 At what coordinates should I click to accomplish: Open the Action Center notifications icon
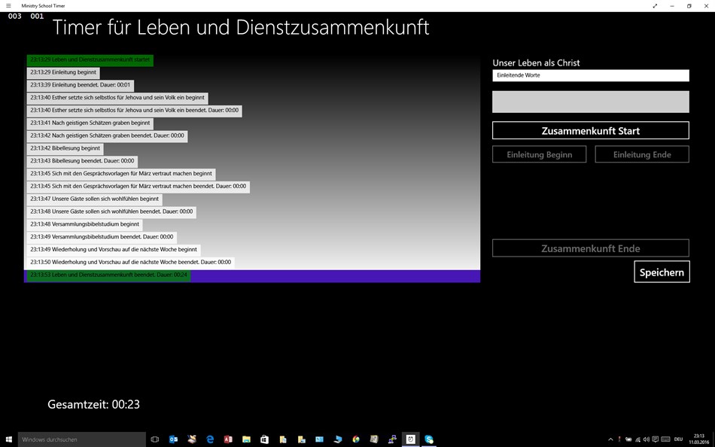656,439
